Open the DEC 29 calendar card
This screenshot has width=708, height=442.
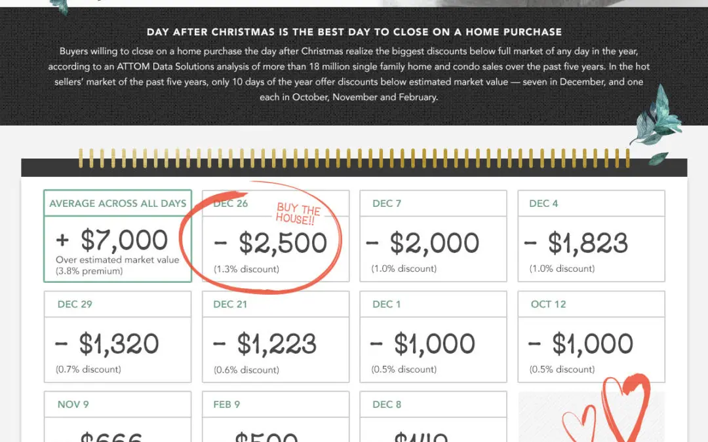[117, 337]
